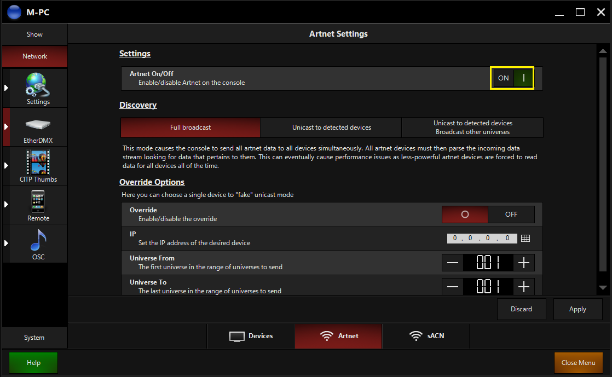Expand the CITP Thumbs sidebar arrow

coord(6,165)
